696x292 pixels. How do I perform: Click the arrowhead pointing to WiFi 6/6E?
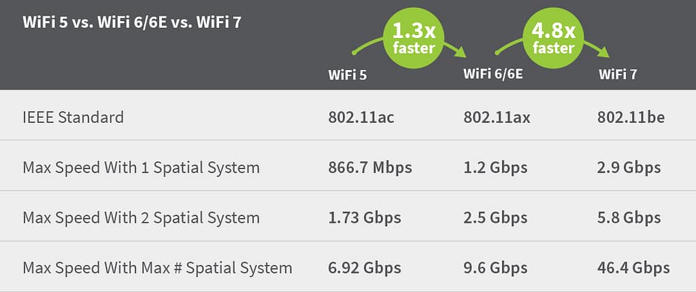pyautogui.click(x=460, y=52)
